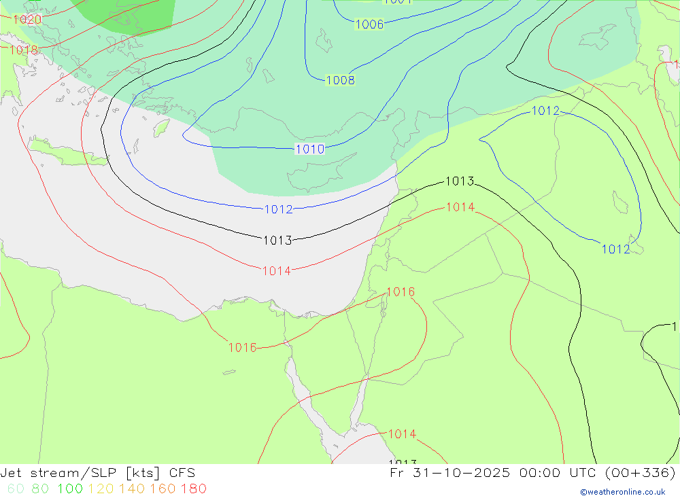This screenshot has height=498, width=680.
Task: Click the 1014 label directly below 1013 in Syria
Action: [x=460, y=207]
